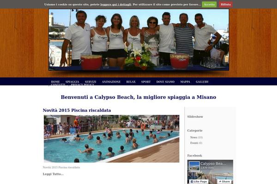Click the pool photo caption text
This screenshot has height=184, width=277.
61,167
